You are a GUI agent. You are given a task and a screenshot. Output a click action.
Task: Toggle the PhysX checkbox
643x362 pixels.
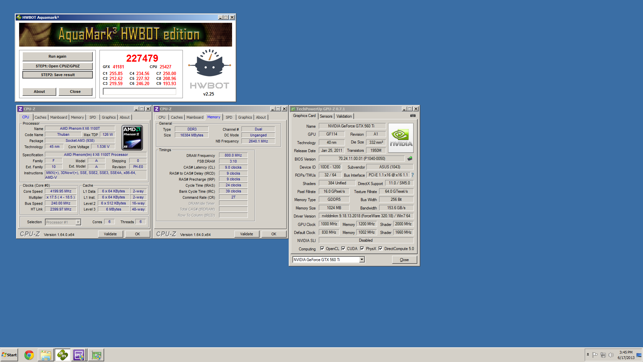click(362, 249)
